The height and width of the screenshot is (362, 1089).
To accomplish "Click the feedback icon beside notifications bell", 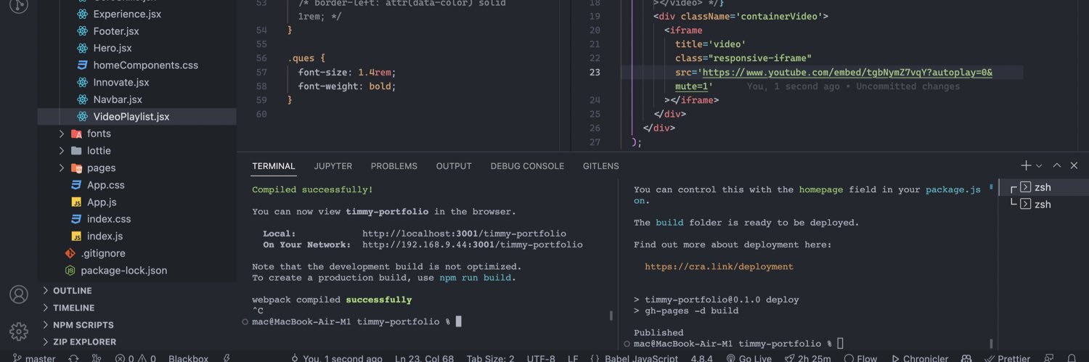I will pyautogui.click(x=1048, y=358).
